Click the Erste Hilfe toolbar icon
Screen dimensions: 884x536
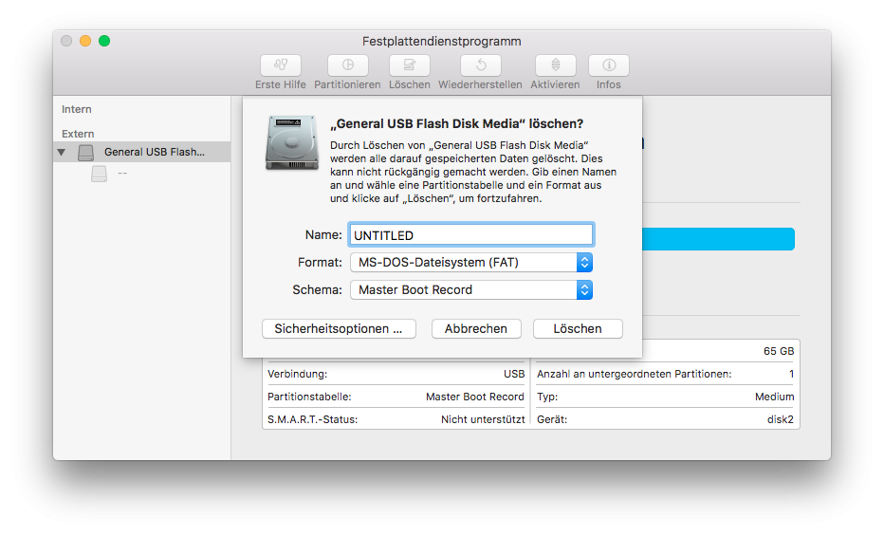[280, 65]
